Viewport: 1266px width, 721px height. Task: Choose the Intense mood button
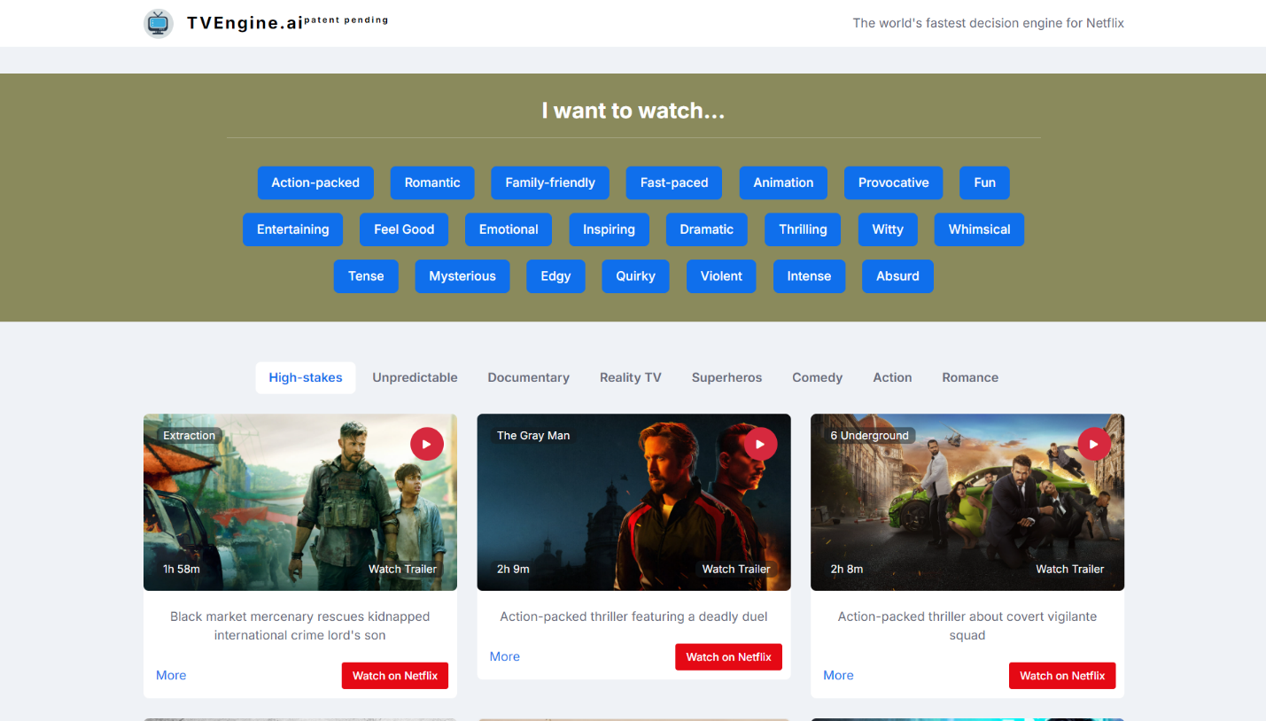point(809,276)
